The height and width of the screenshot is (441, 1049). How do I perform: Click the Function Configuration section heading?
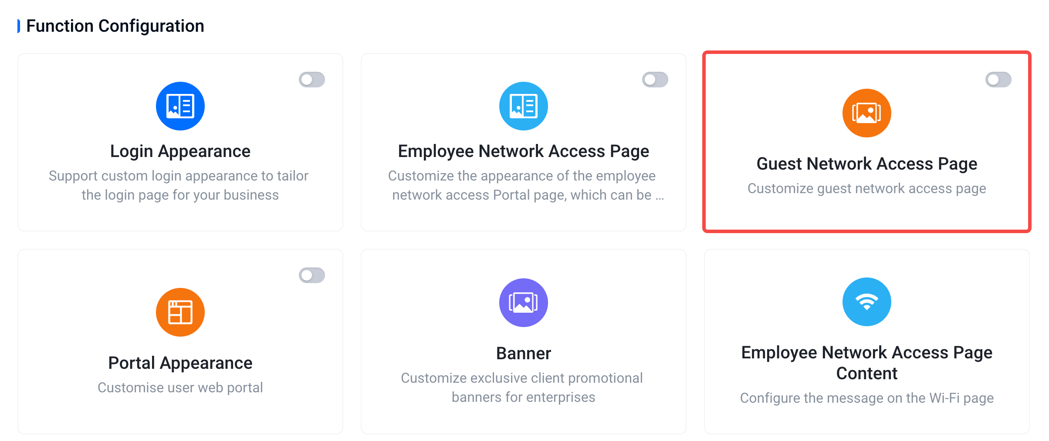115,26
